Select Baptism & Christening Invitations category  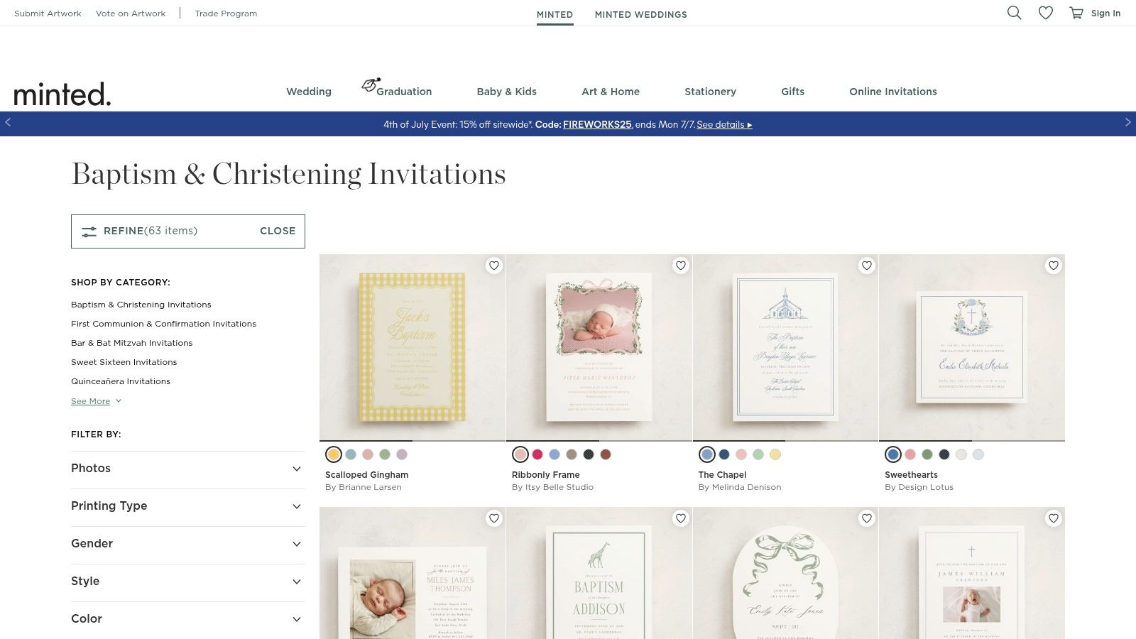tap(141, 305)
